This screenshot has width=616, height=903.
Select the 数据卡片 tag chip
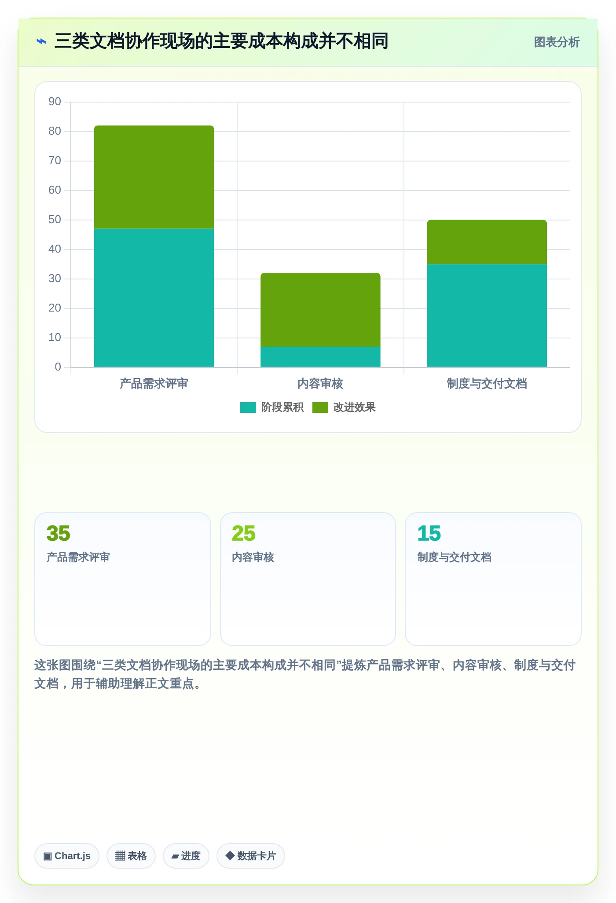[251, 856]
